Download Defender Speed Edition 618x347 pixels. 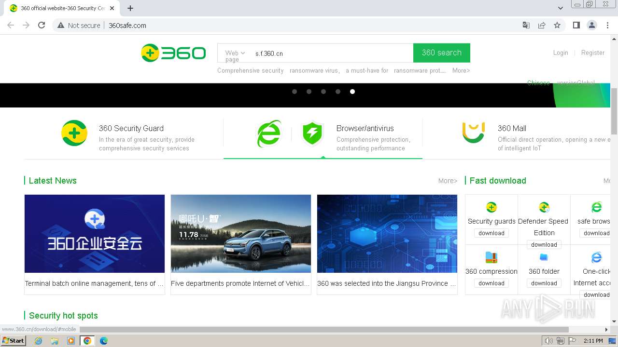[544, 244]
